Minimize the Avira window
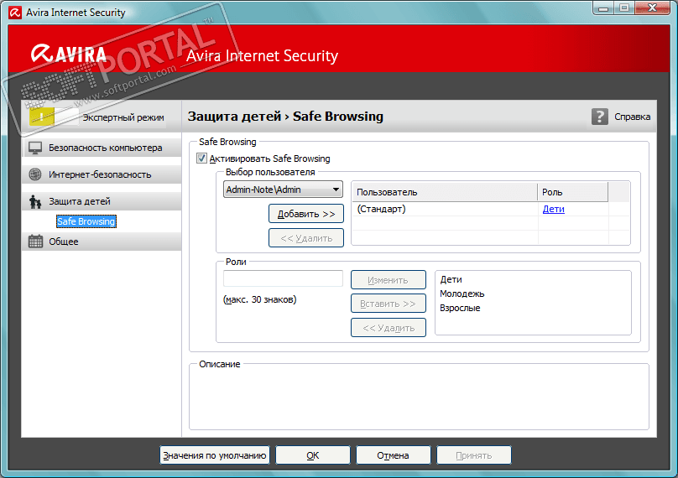This screenshot has width=678, height=478. click(603, 8)
